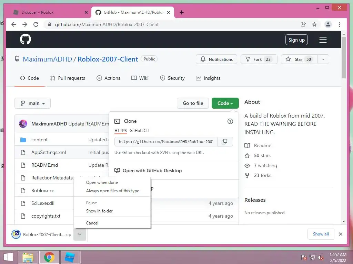Click the muted volume tray icon

pyautogui.click(x=321, y=257)
